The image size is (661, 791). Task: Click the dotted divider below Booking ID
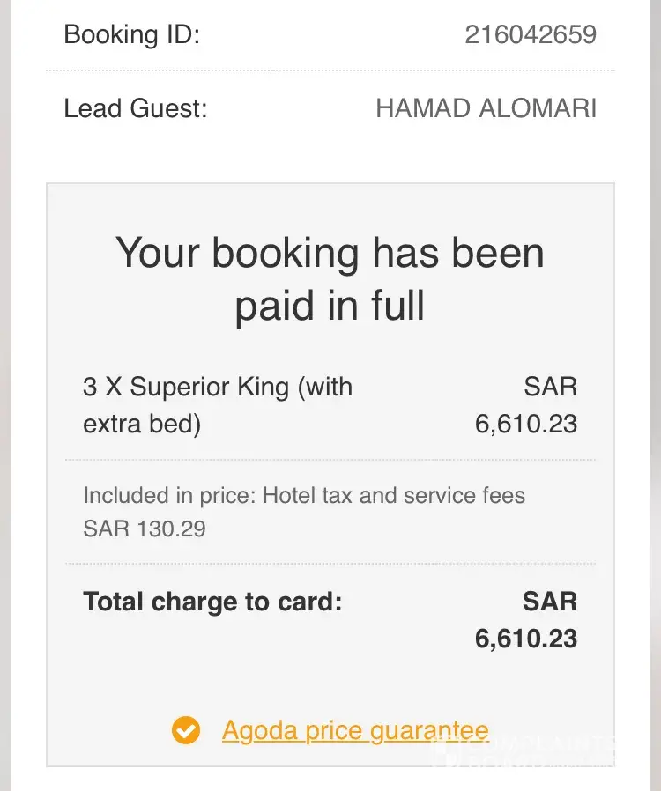point(330,70)
